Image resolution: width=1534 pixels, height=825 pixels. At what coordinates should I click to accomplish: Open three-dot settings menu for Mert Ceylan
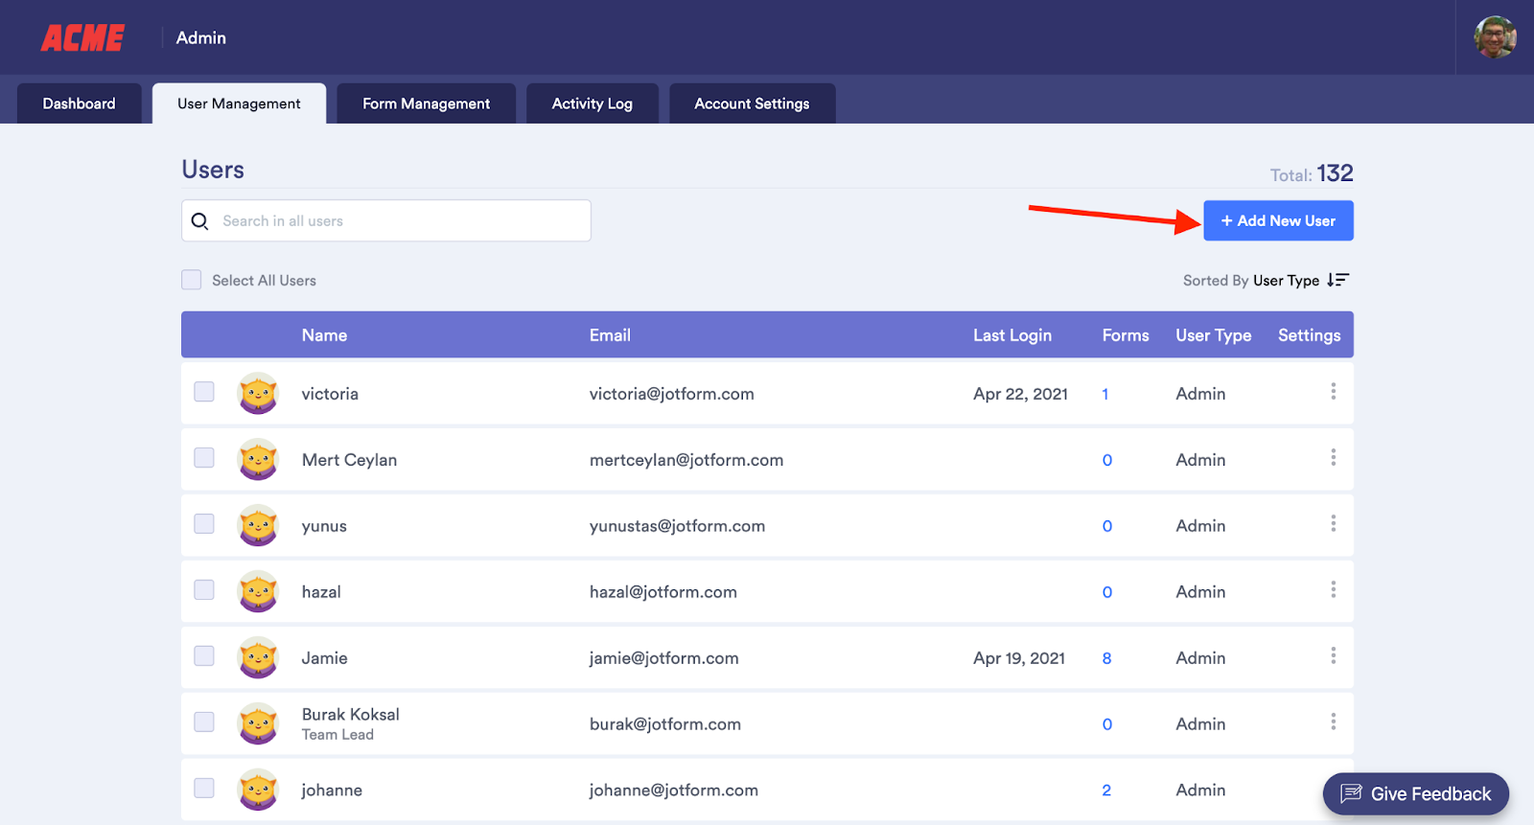(x=1333, y=458)
